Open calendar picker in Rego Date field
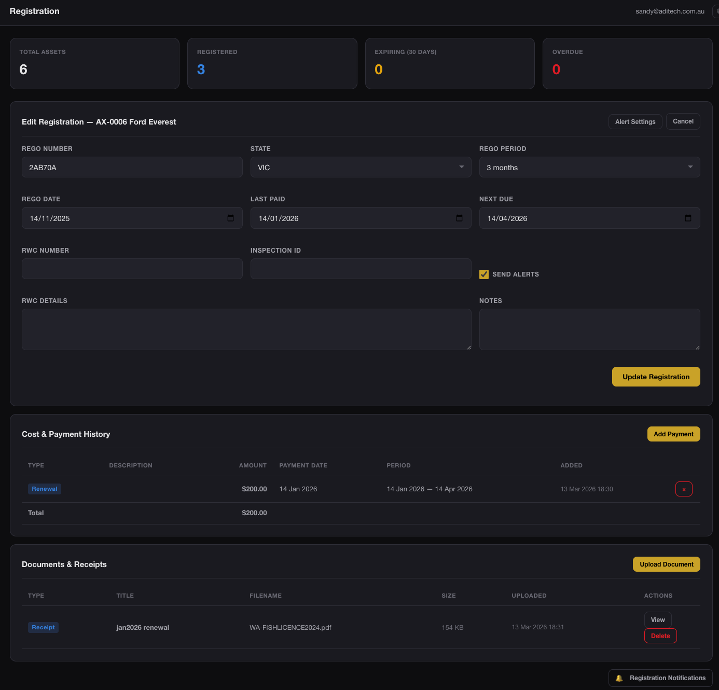Image resolution: width=719 pixels, height=690 pixels. (231, 218)
